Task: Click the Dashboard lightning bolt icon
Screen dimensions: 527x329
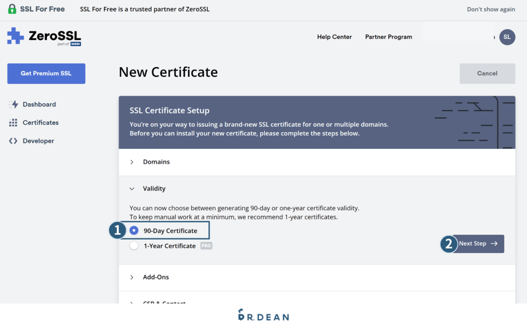Action: click(x=14, y=104)
